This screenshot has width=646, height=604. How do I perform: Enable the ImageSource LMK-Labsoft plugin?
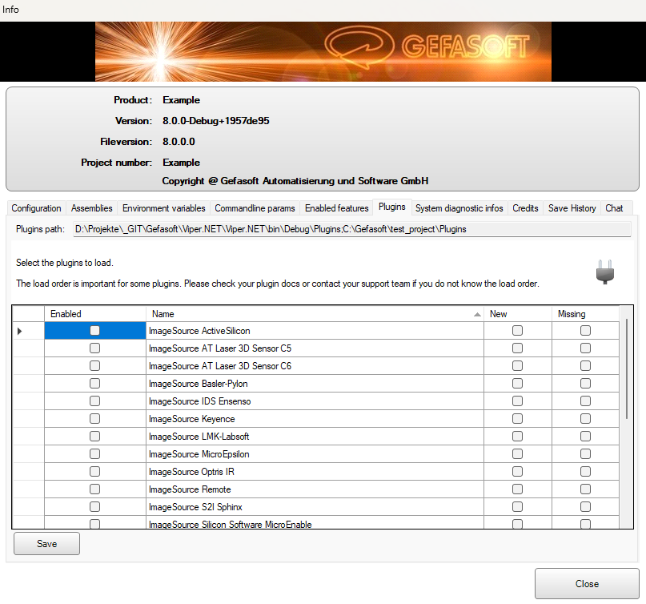pyautogui.click(x=94, y=437)
